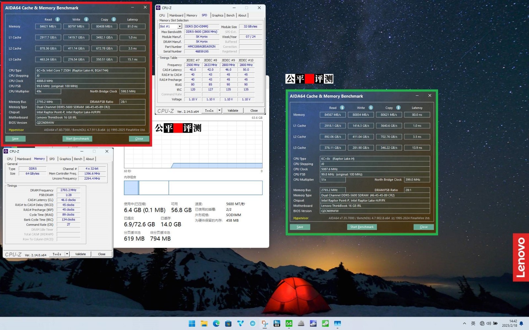
Task: Save results in the green-framed AIDA64 window
Action: 300,227
